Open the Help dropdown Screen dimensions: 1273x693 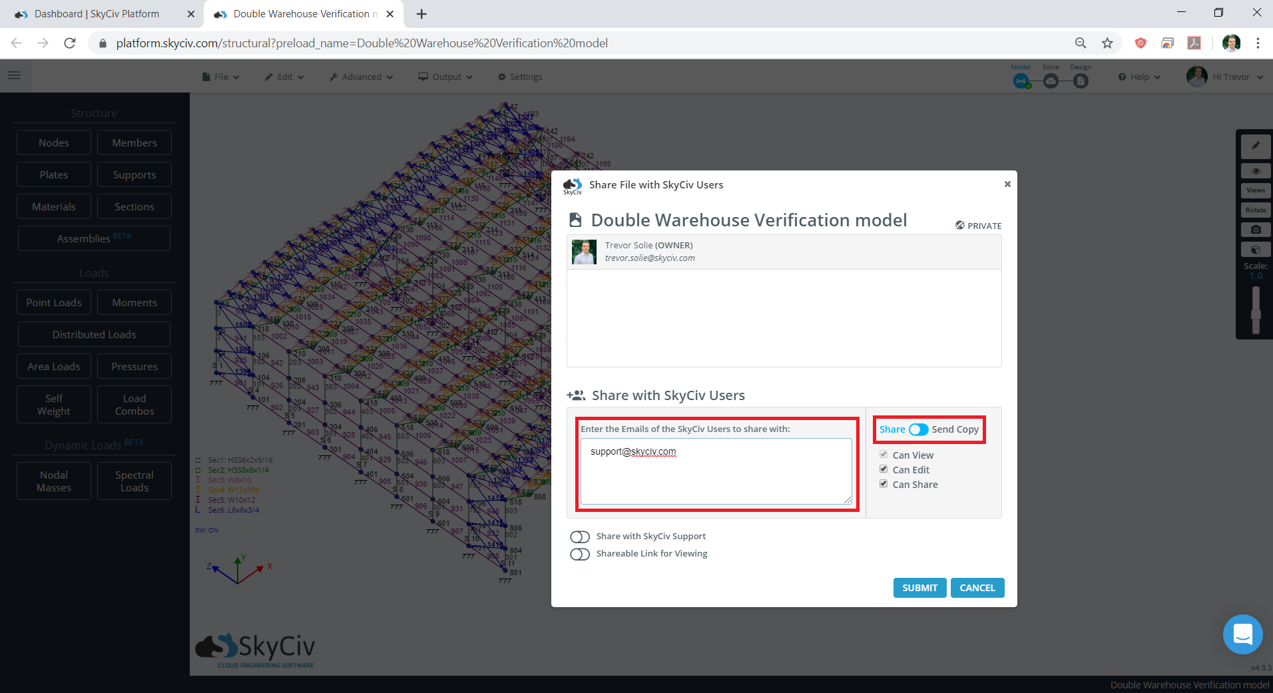click(1139, 77)
